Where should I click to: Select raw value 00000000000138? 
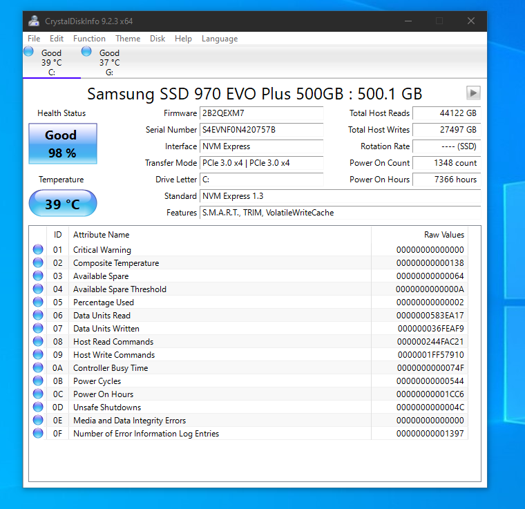point(430,262)
